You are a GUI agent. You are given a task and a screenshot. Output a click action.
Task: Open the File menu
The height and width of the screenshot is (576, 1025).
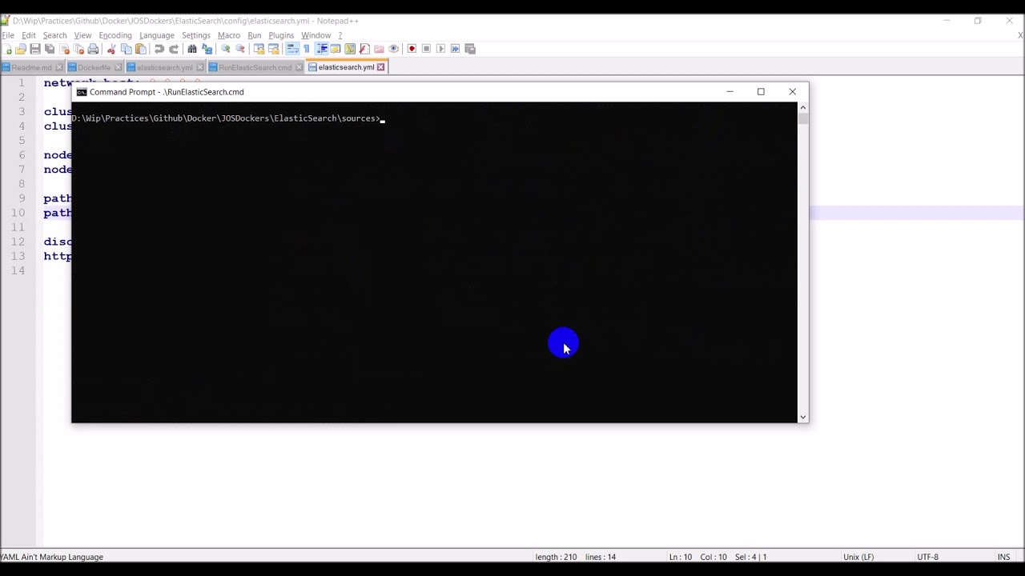[8, 35]
